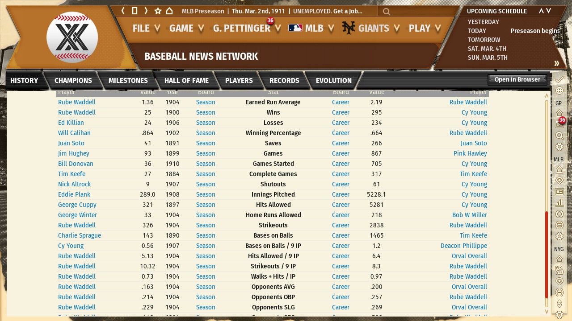
Task: Open player link Nick Altrock
Action: tap(75, 184)
